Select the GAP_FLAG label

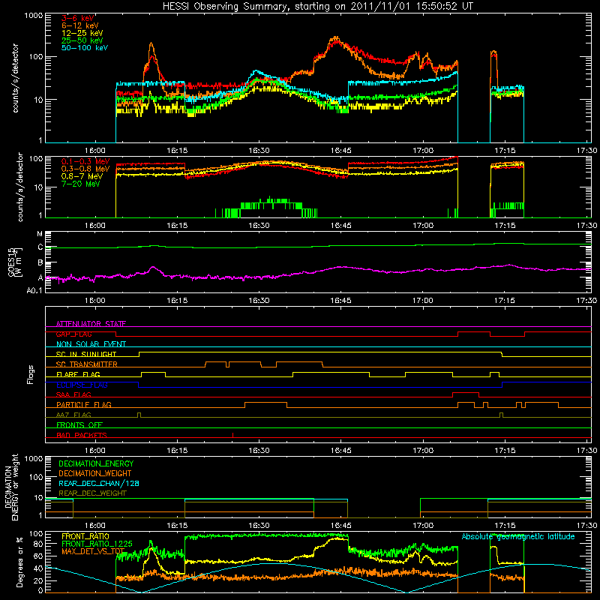click(x=73, y=334)
